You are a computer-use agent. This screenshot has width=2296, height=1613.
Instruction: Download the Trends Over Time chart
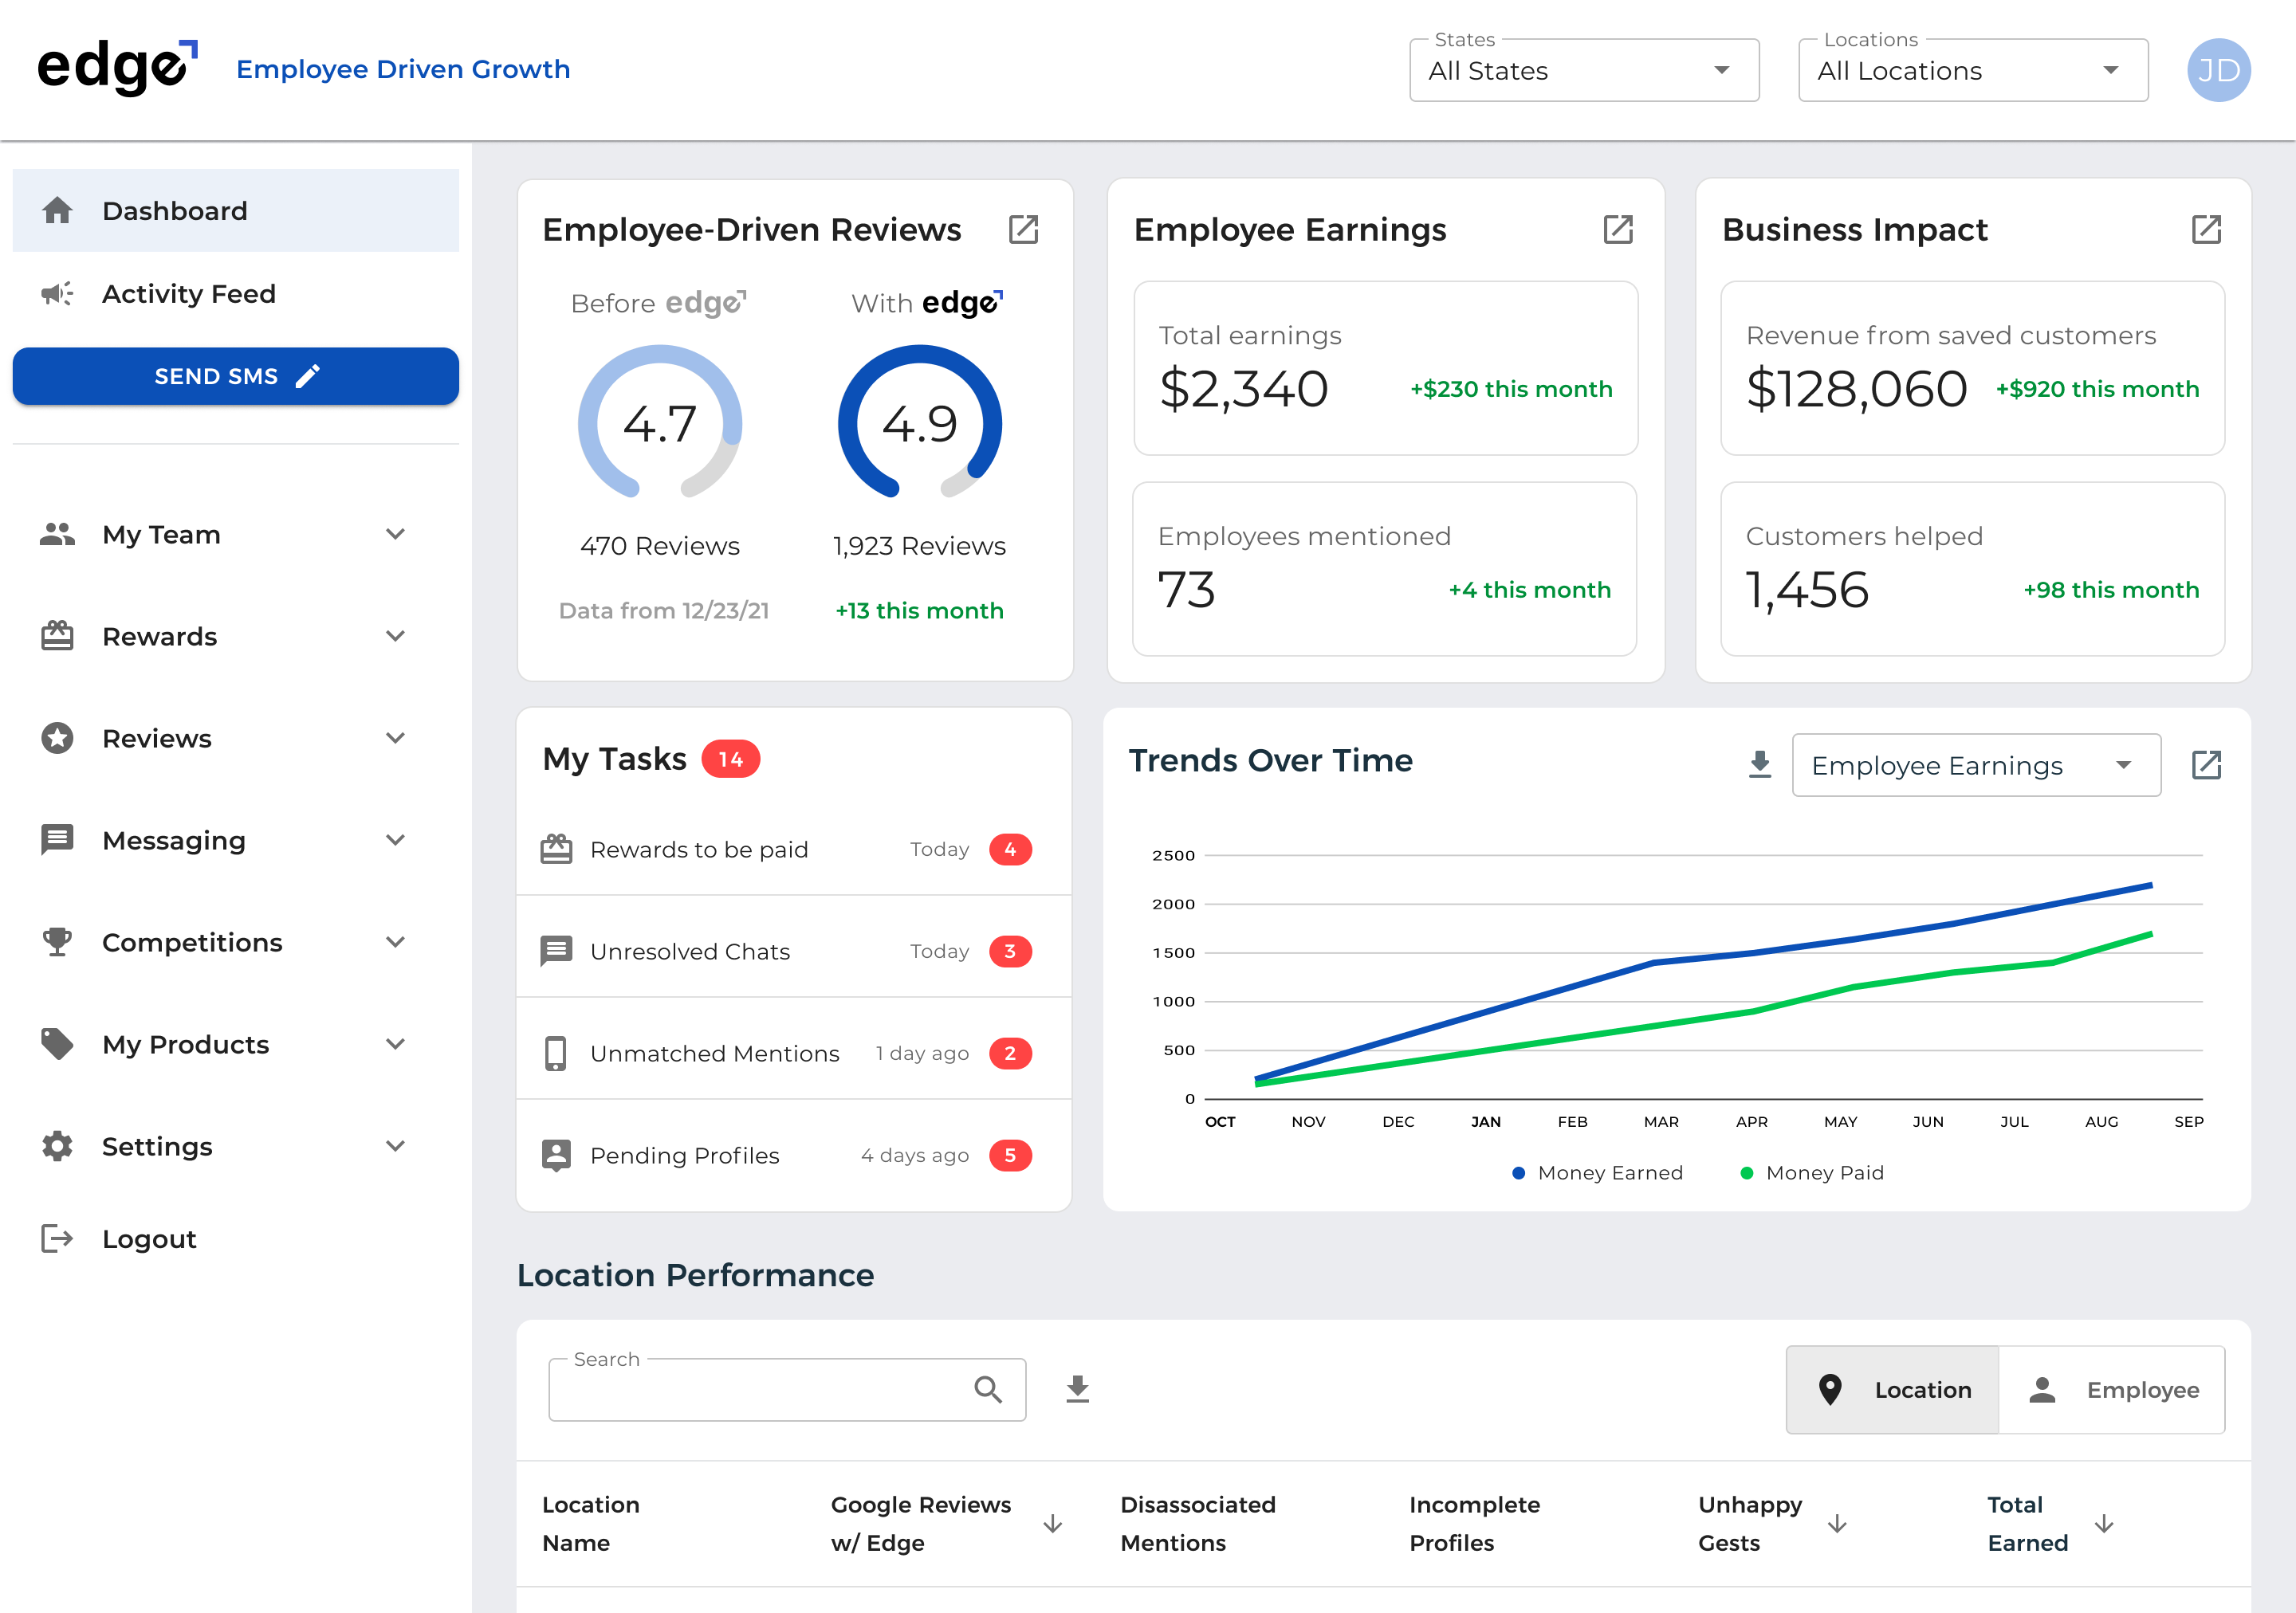click(1760, 766)
